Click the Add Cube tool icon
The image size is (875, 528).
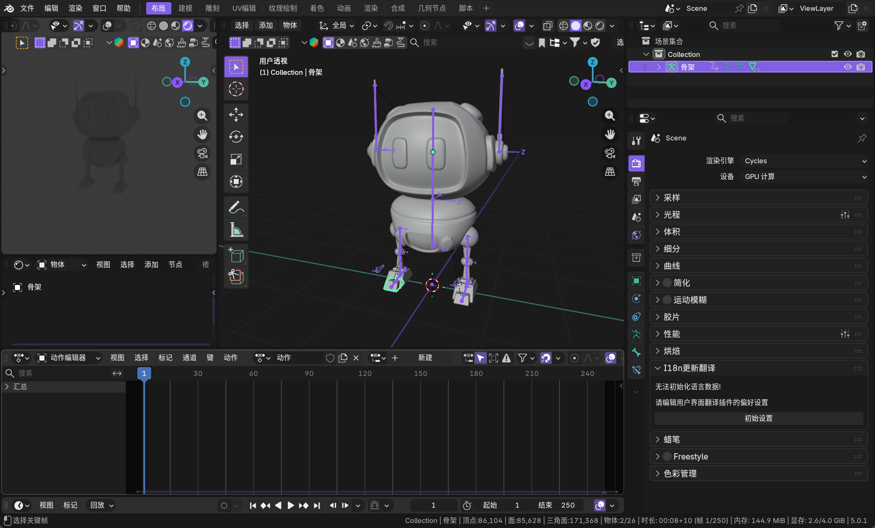pyautogui.click(x=236, y=255)
